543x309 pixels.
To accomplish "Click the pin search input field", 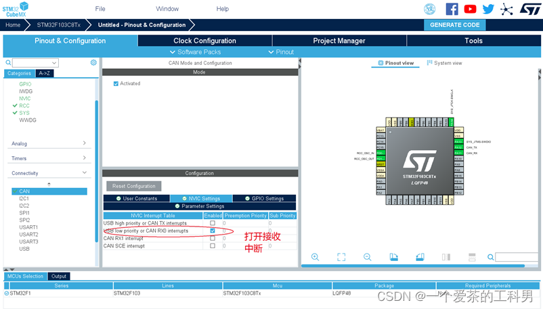I will (x=517, y=257).
